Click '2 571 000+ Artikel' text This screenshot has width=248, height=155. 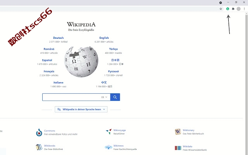(x=59, y=42)
